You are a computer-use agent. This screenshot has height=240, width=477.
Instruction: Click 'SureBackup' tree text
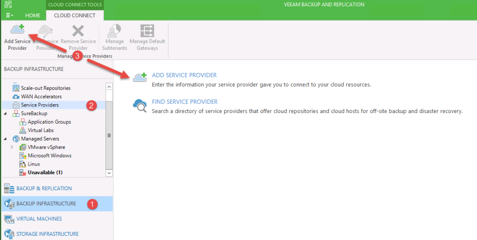(34, 113)
